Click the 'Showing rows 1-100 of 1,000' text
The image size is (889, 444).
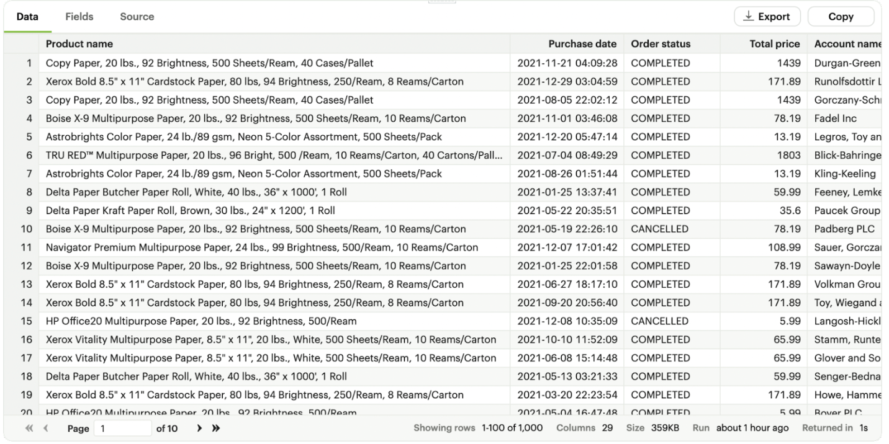pos(478,428)
